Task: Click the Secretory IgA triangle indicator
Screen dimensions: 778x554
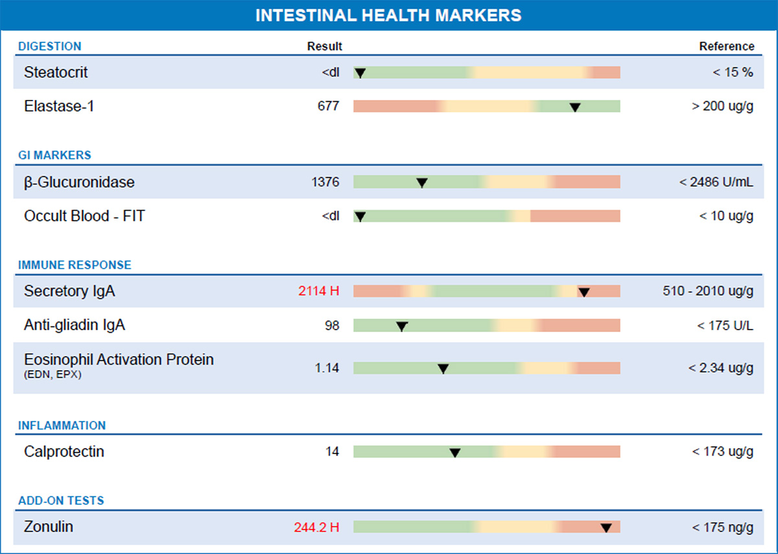Action: (x=583, y=292)
